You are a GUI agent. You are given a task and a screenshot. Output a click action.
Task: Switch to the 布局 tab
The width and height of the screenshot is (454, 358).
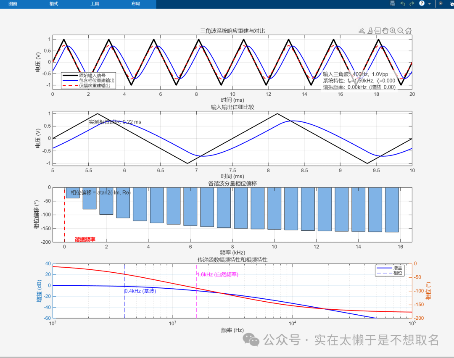(136, 3)
